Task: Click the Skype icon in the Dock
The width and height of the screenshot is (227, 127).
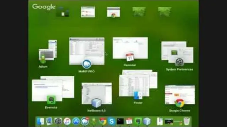Action: (111, 121)
